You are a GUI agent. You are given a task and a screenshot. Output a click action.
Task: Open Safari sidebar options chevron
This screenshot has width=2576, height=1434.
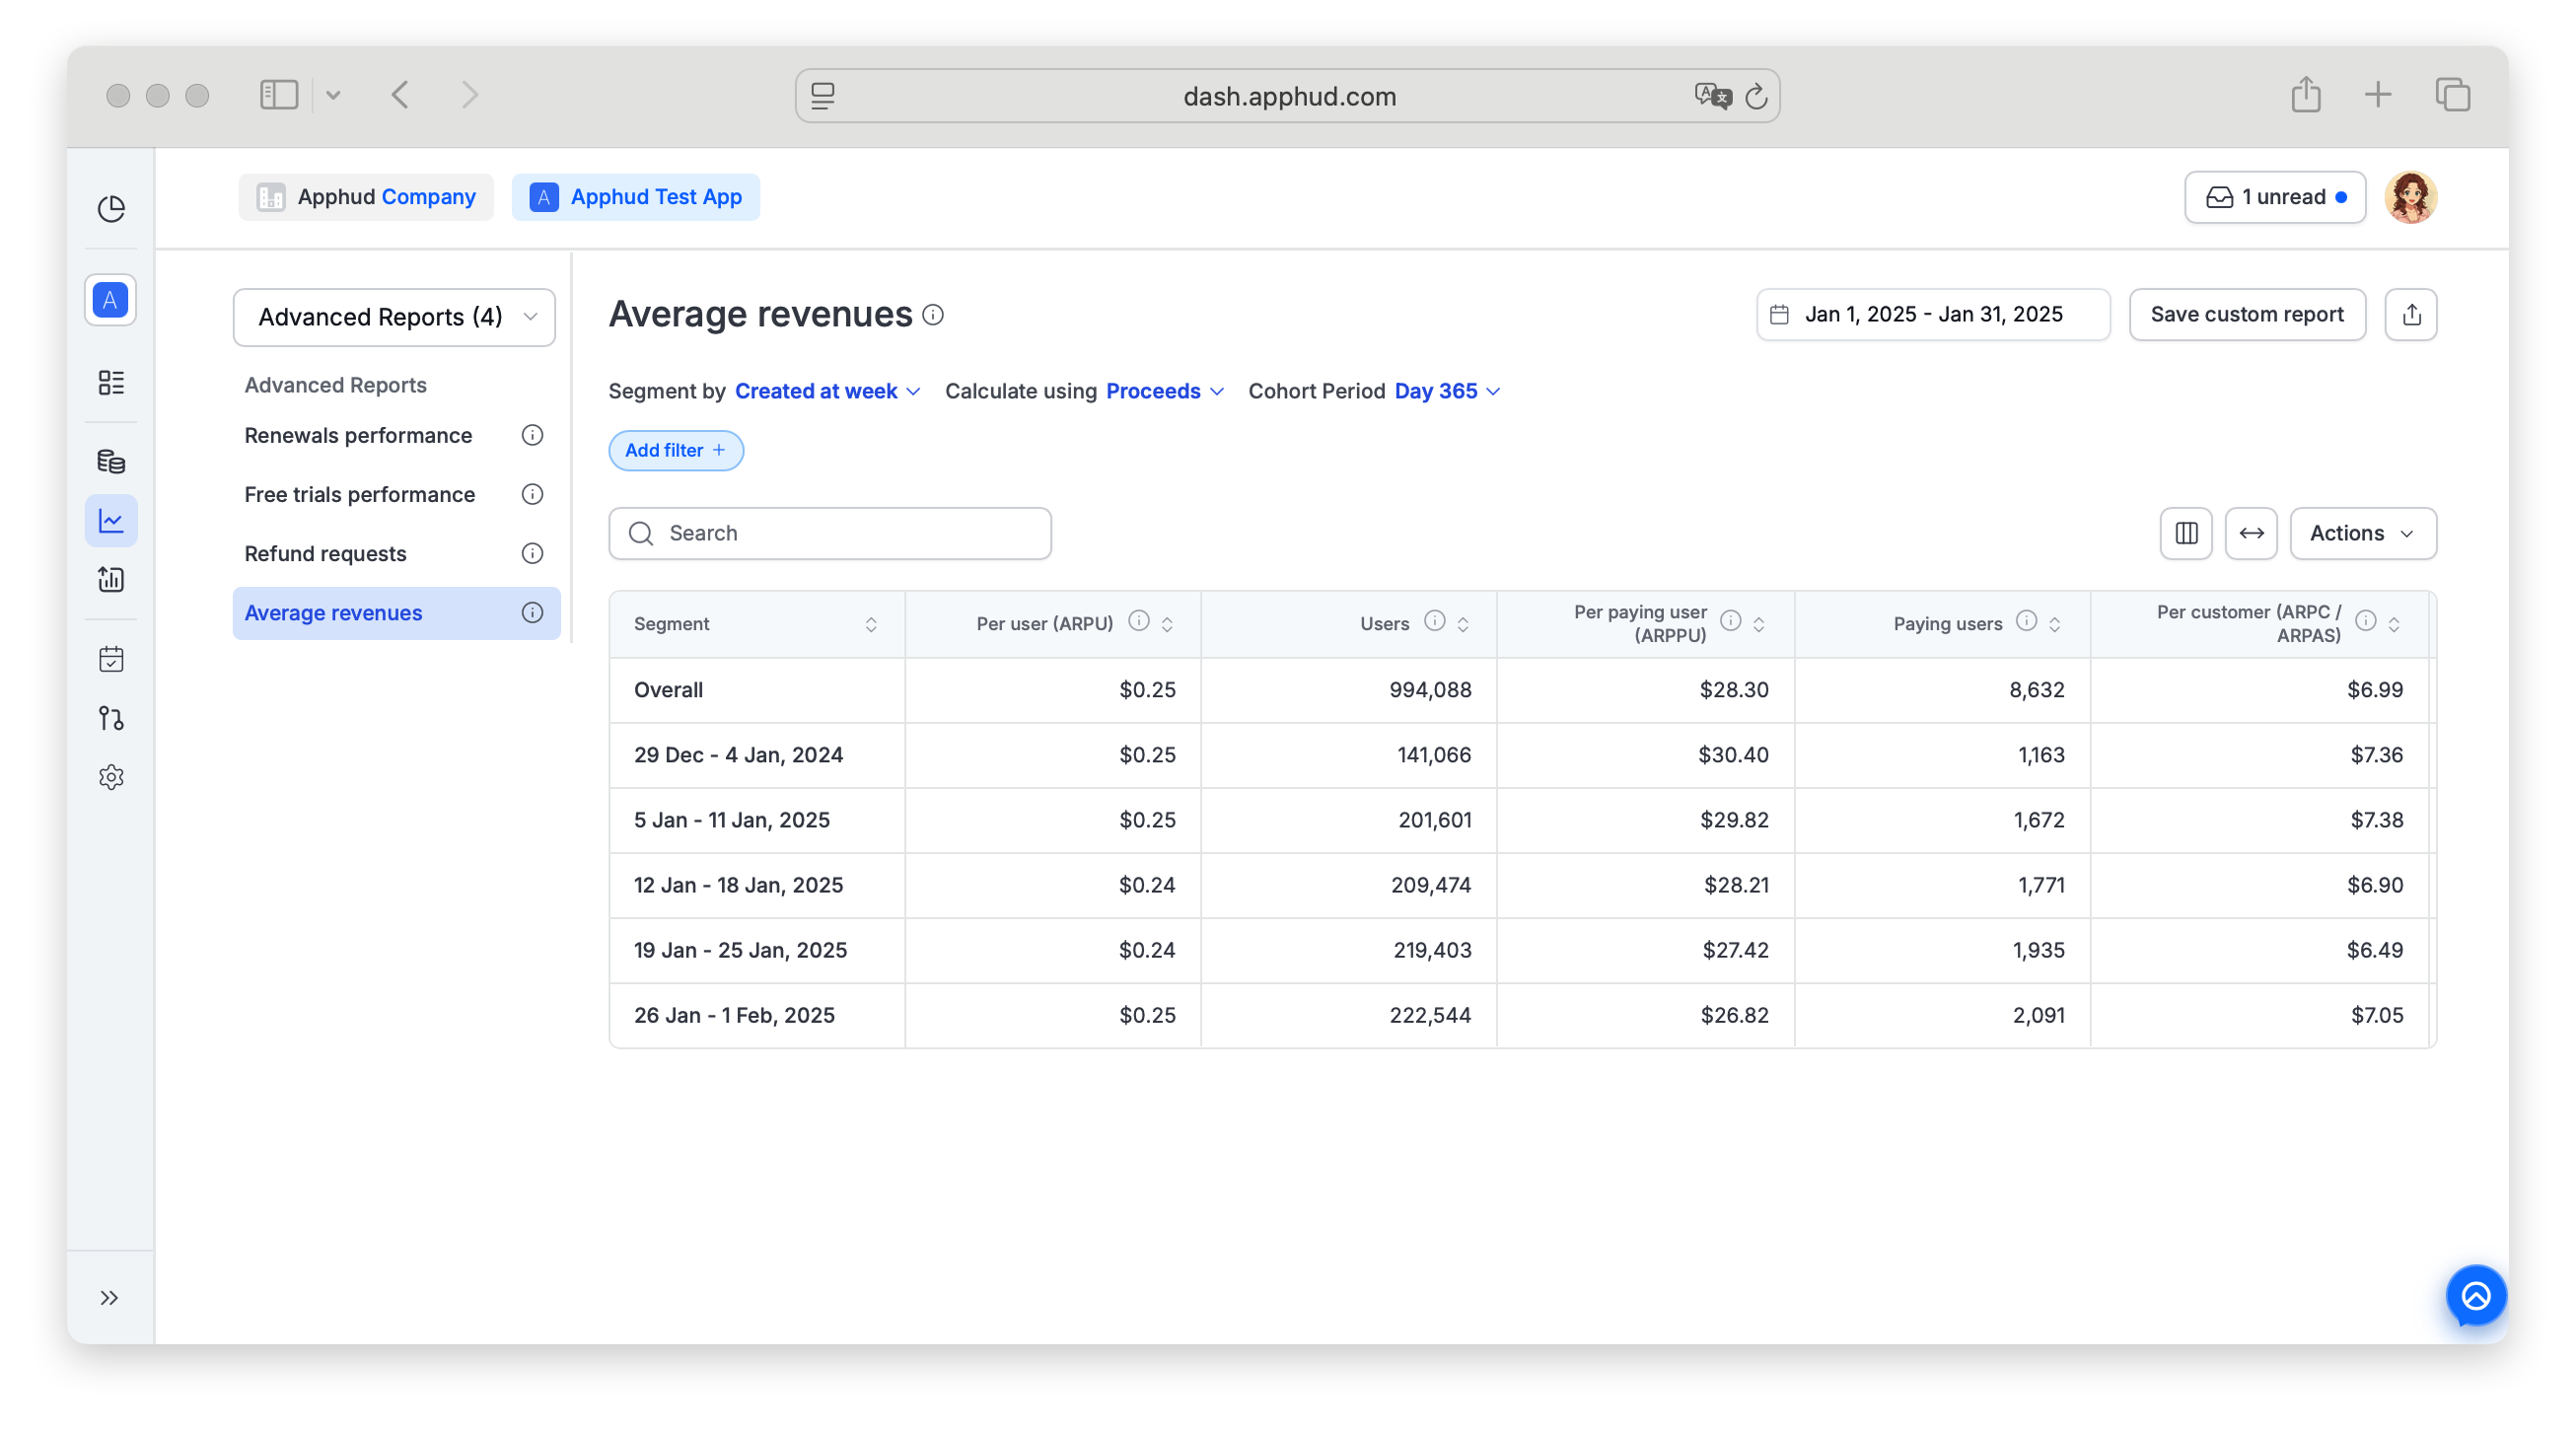333,95
